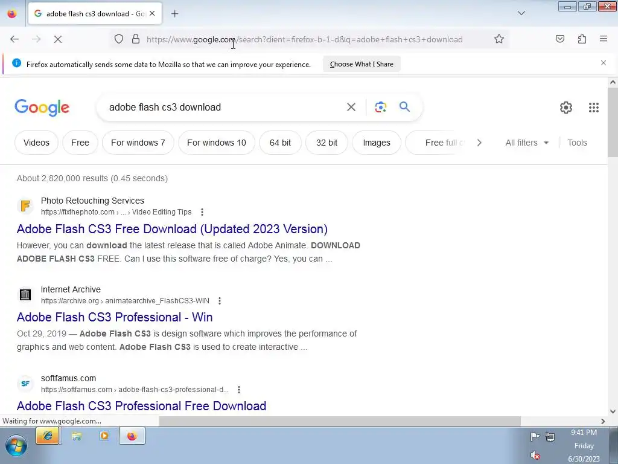Click Firefox taskbar button
This screenshot has width=618, height=464.
pos(132,436)
